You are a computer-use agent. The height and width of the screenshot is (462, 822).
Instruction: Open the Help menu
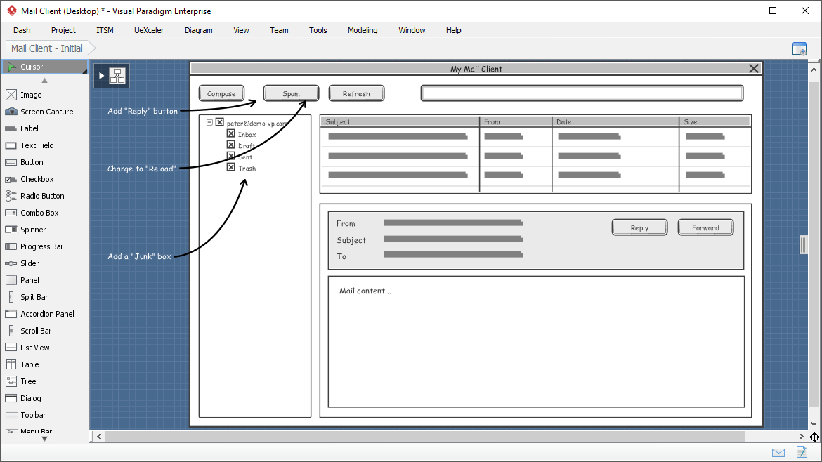pos(453,30)
